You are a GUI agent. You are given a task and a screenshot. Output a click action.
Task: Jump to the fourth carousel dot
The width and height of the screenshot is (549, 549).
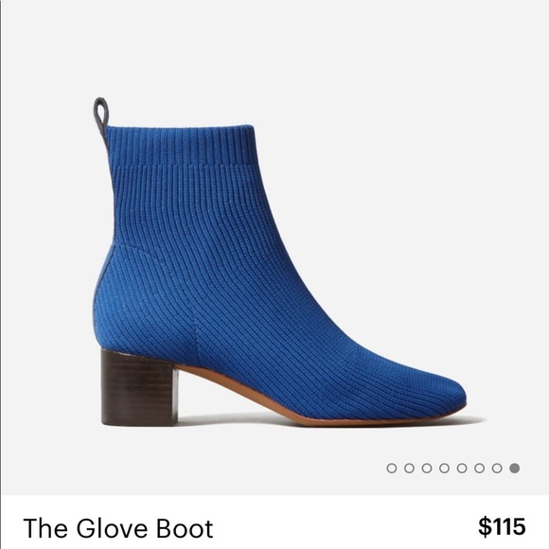click(x=444, y=469)
